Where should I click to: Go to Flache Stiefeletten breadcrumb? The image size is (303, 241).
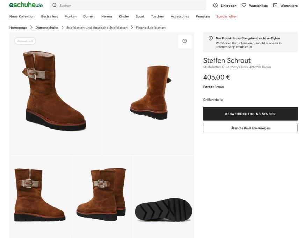tap(151, 28)
